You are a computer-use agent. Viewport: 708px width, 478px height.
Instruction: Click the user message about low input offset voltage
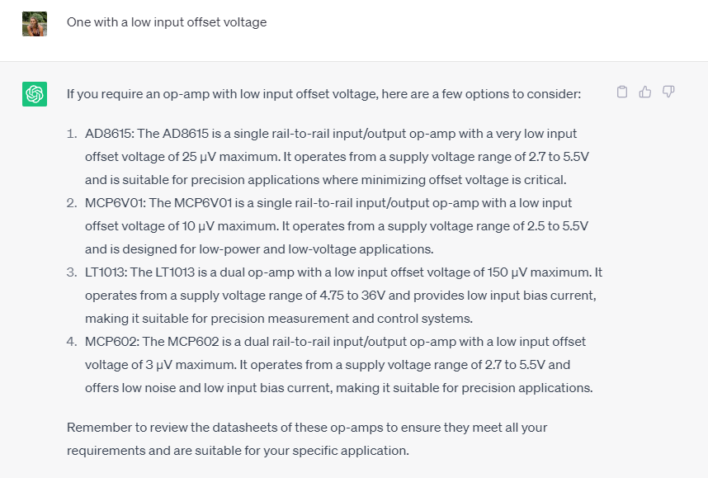167,22
